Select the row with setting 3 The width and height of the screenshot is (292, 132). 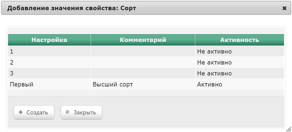(x=146, y=73)
